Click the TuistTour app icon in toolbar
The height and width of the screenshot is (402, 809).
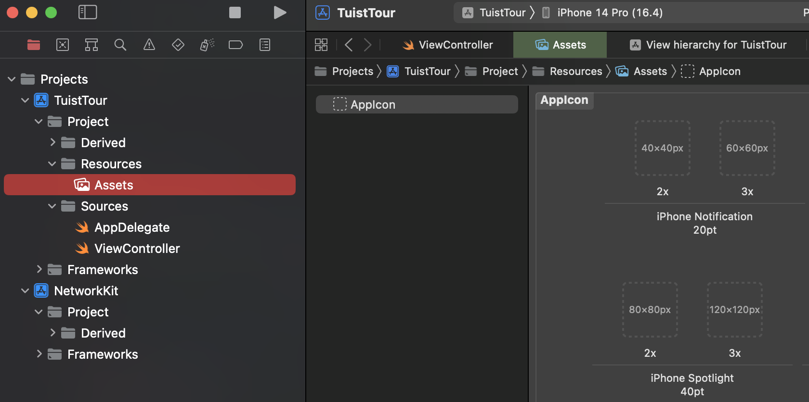click(x=323, y=13)
